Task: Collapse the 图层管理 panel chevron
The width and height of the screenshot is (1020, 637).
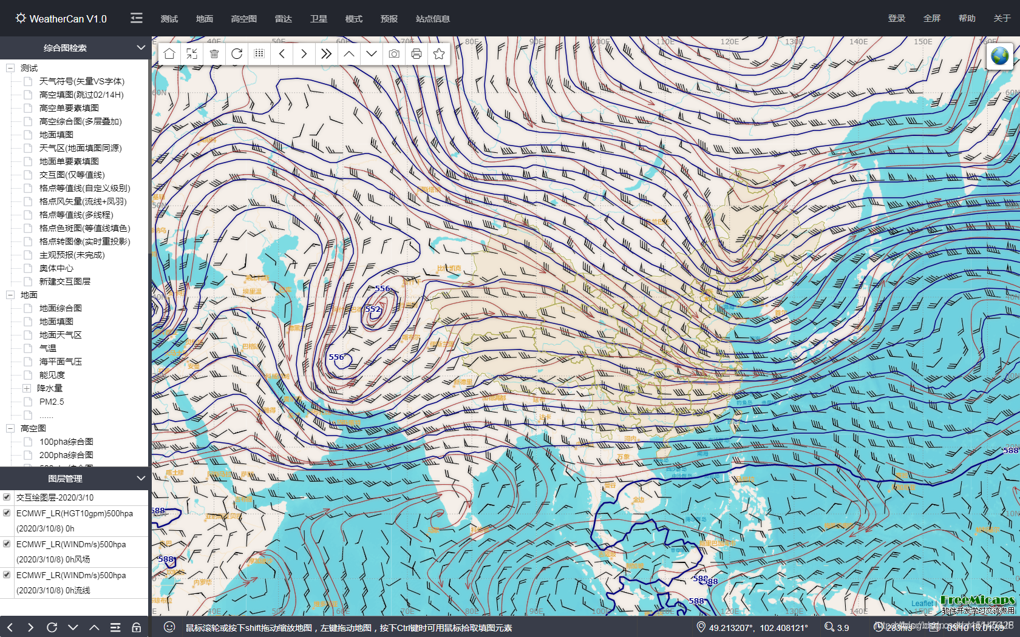Action: (141, 478)
